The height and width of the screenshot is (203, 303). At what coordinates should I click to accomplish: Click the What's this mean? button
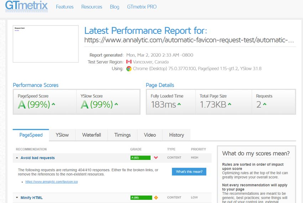[x=189, y=172]
